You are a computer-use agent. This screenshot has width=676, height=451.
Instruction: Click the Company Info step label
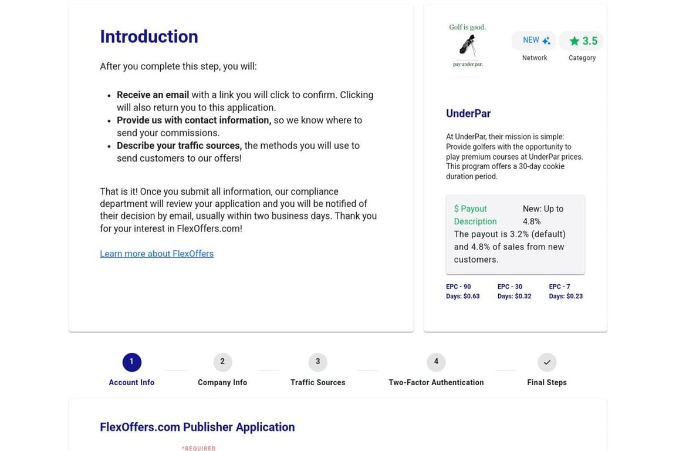[222, 382]
